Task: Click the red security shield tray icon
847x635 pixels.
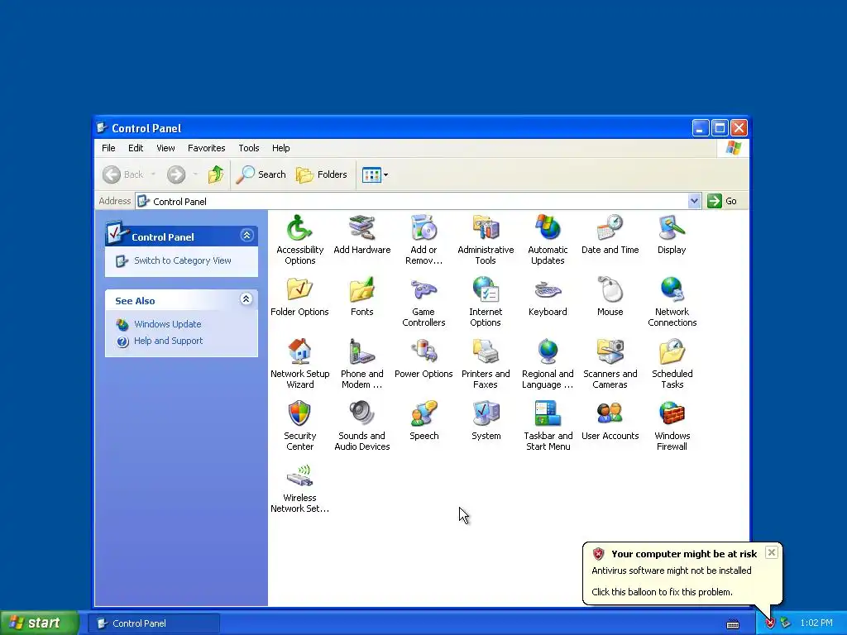Action: pyautogui.click(x=770, y=623)
